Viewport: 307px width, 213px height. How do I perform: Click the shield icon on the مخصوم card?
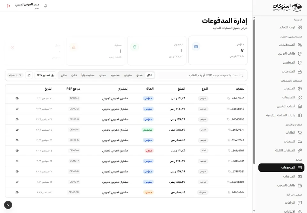click(x=135, y=47)
